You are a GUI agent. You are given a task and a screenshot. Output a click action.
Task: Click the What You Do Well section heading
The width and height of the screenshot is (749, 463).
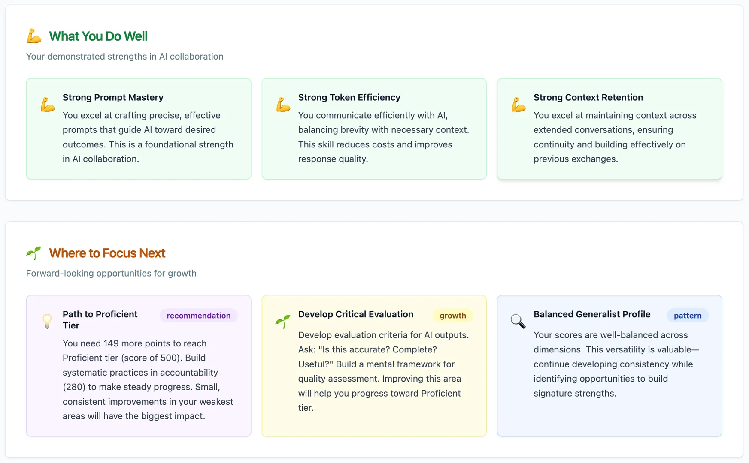point(98,36)
